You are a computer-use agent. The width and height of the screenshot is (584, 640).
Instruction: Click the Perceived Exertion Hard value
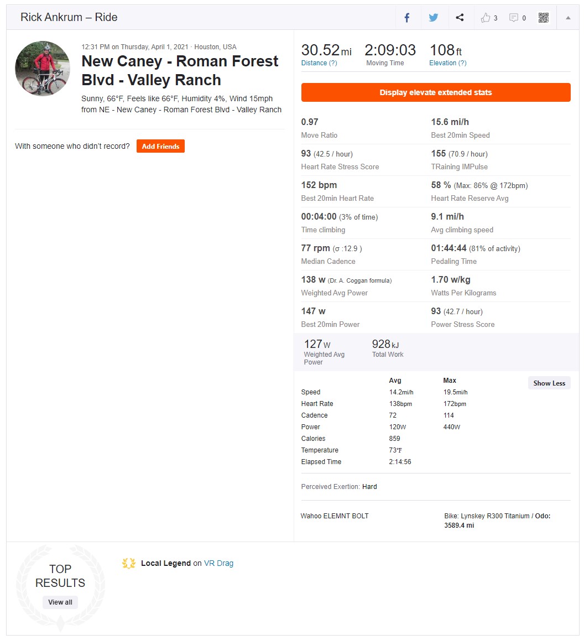tap(369, 487)
